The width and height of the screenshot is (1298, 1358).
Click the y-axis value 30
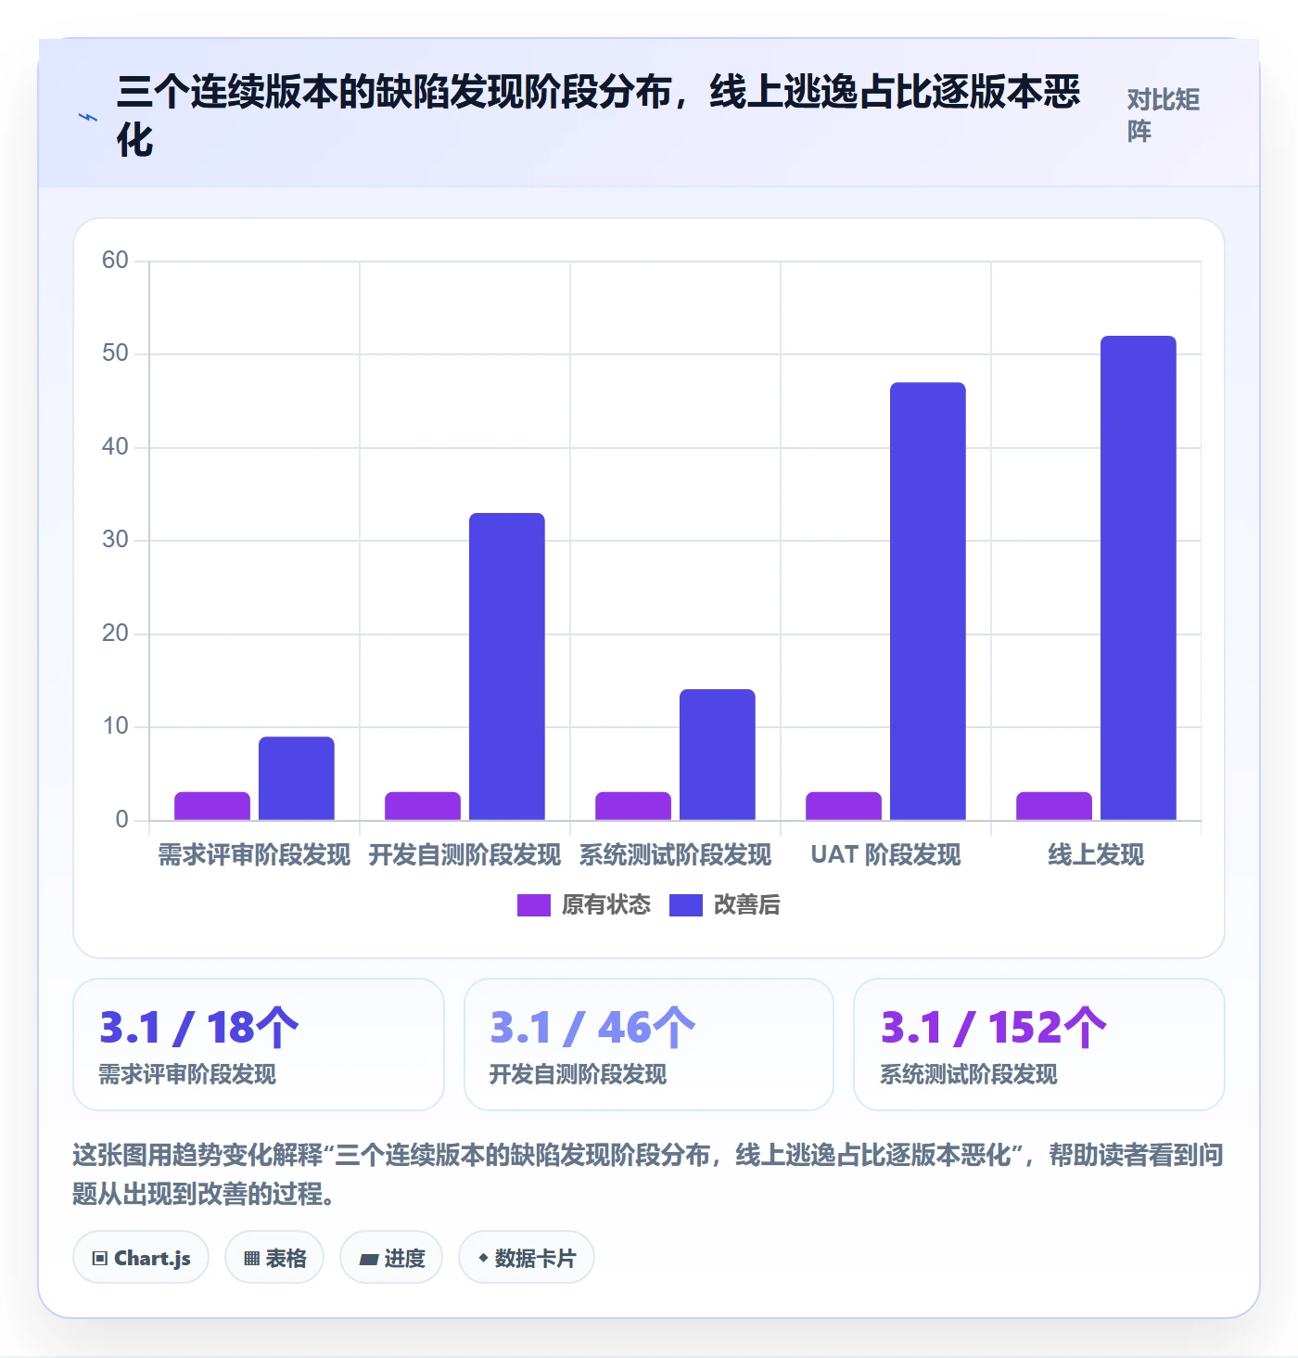coord(115,540)
